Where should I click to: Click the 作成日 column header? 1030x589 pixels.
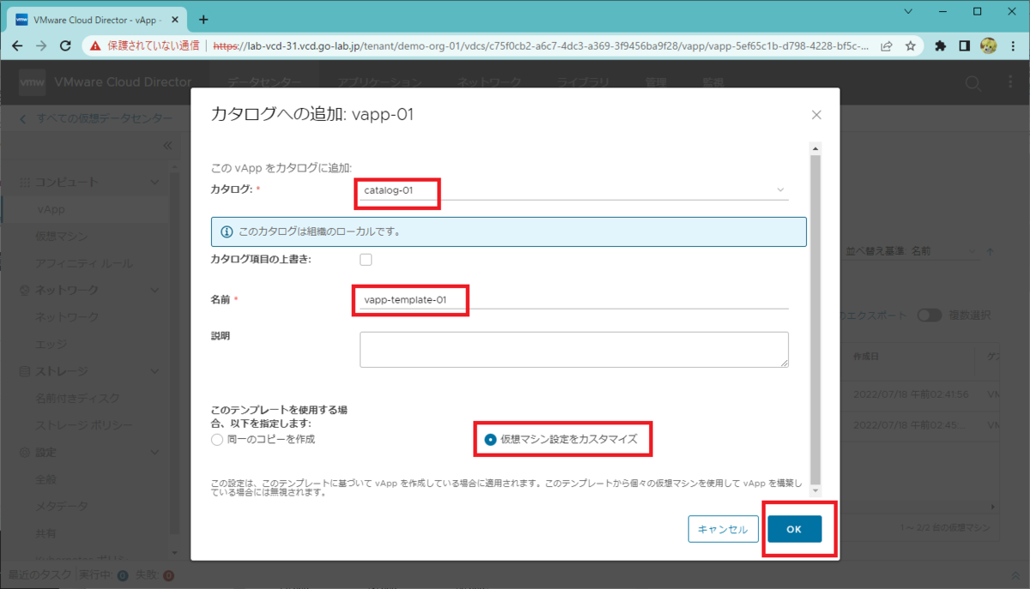point(865,355)
